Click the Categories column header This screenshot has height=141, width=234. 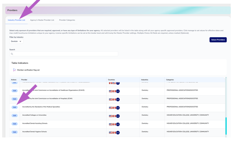[x=170, y=80]
